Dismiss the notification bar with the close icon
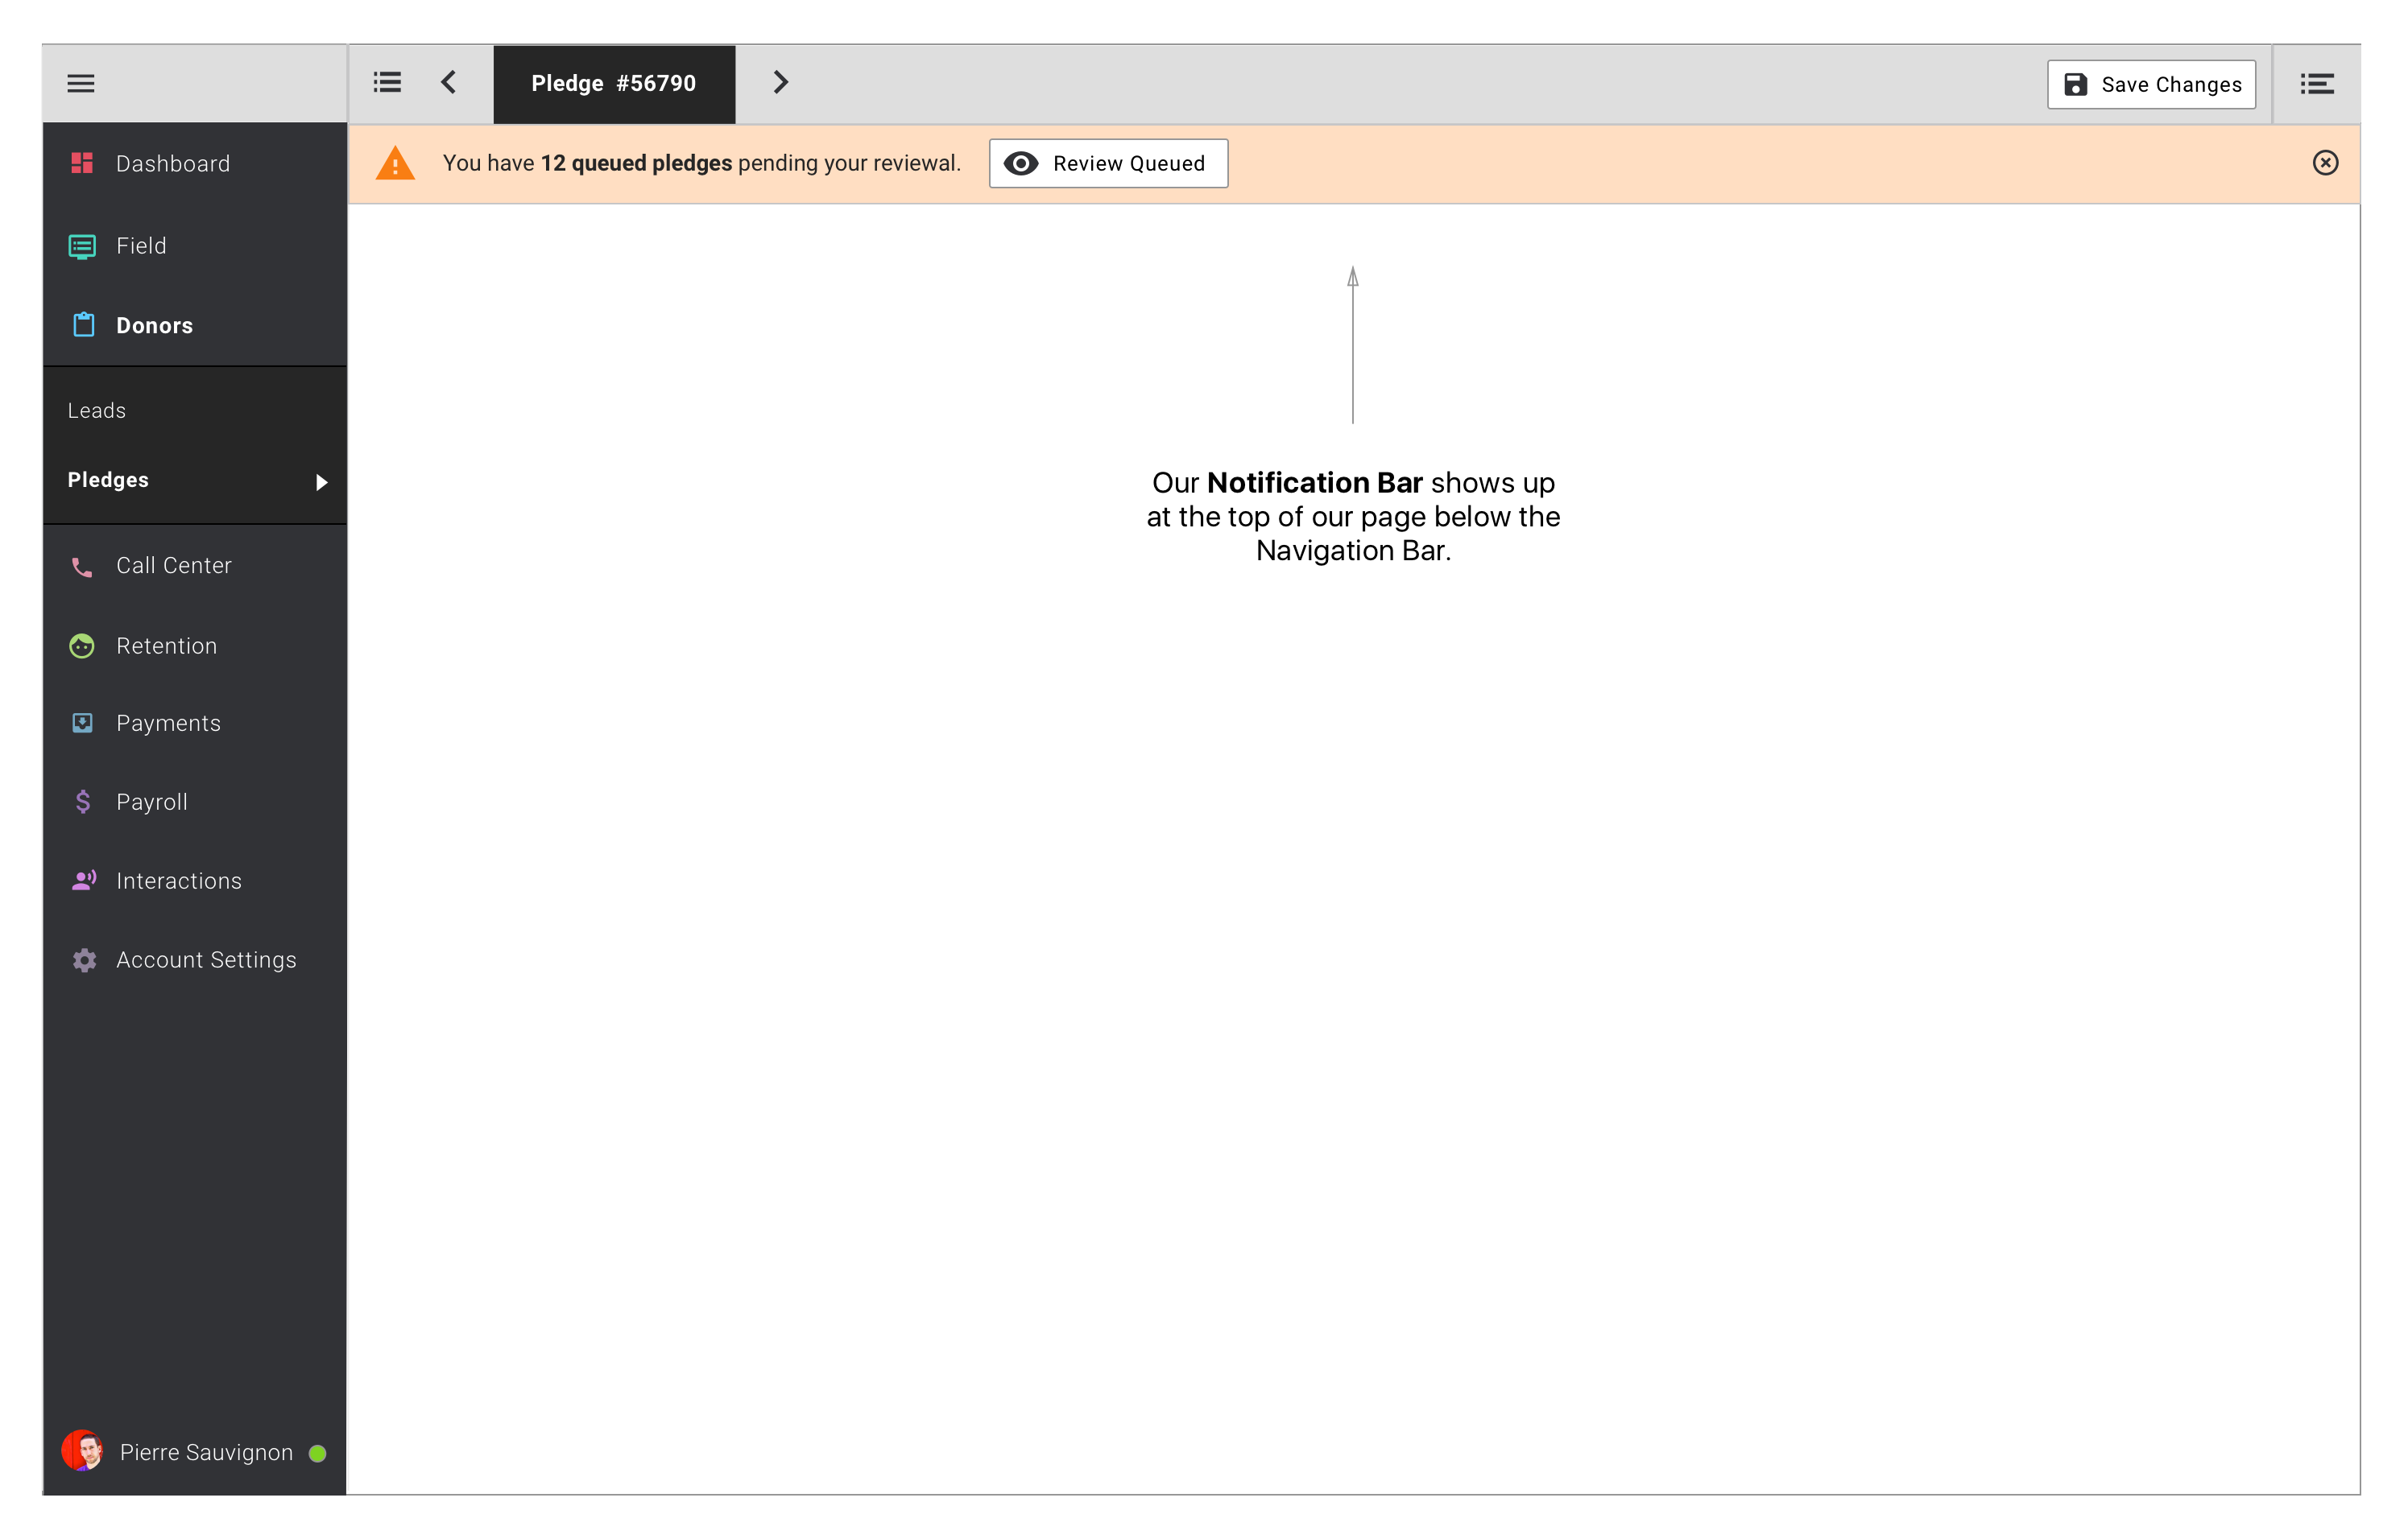This screenshot has height=1539, width=2408. click(2325, 163)
